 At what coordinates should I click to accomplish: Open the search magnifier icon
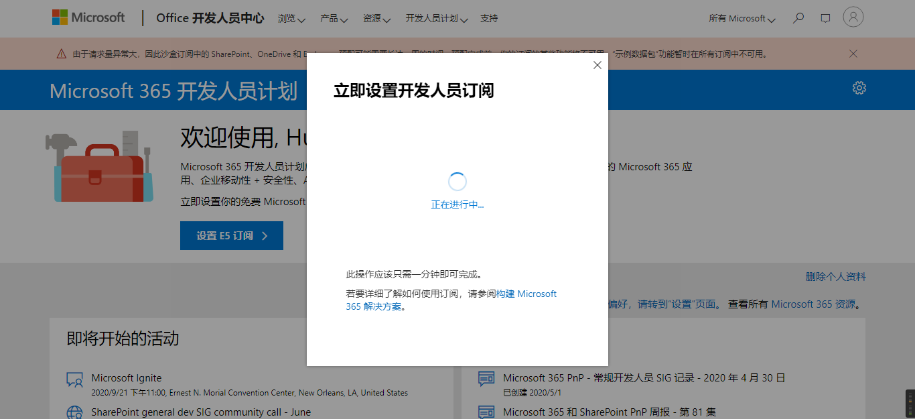tap(798, 18)
